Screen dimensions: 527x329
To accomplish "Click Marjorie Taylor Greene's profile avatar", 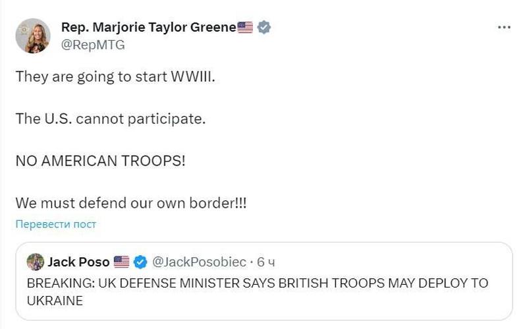I will coord(33,36).
